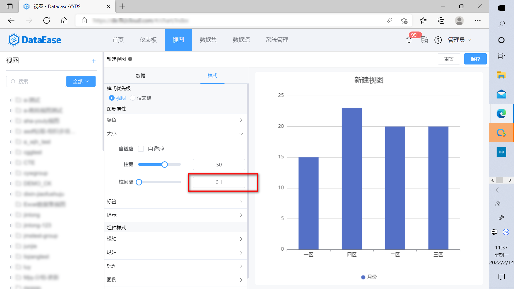Click the 保存 button to save the view
The height and width of the screenshot is (289, 514).
click(475, 59)
